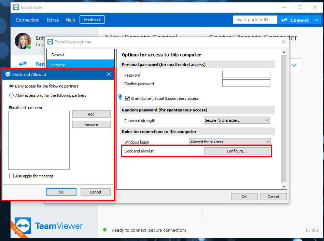Viewport: 324px width, 241px height.
Task: Click OK in TeamViewer options dialog
Action: [244, 197]
